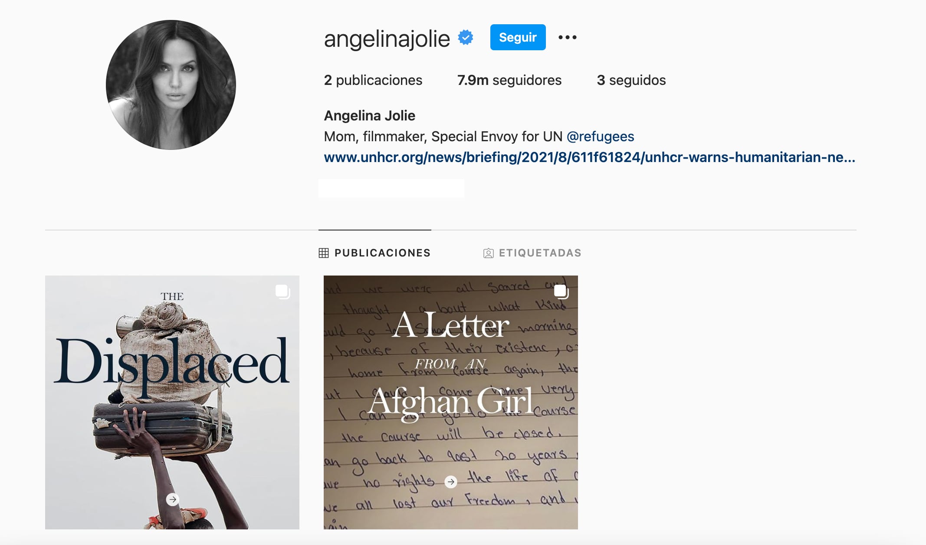Image resolution: width=926 pixels, height=545 pixels.
Task: Switch to the Etiquetadas tab
Action: [532, 253]
